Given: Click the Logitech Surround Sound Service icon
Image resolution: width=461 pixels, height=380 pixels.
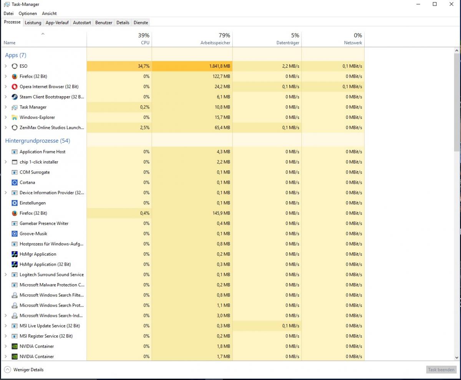Looking at the screenshot, I should [15, 275].
